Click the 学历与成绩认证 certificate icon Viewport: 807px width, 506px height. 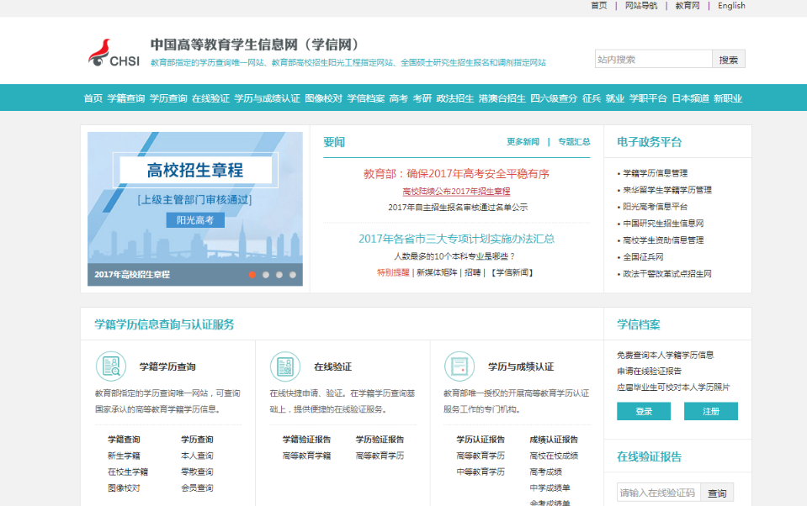tap(459, 366)
